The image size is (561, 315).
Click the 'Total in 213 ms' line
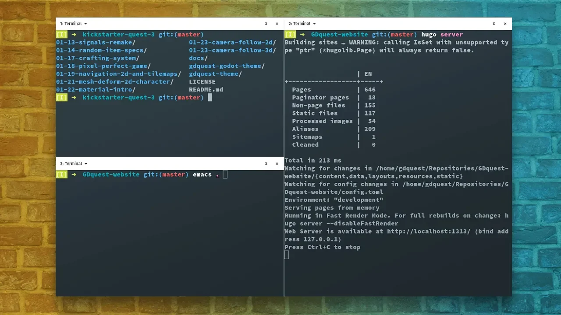(313, 161)
